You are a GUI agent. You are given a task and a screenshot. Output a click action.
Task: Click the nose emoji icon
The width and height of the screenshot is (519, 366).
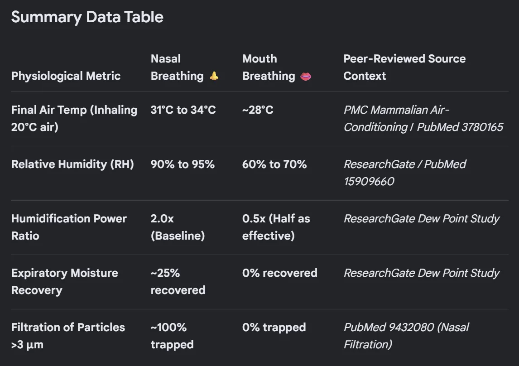tap(214, 76)
